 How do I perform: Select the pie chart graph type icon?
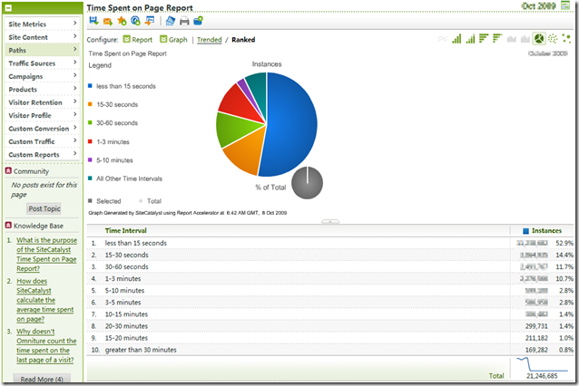(x=539, y=39)
